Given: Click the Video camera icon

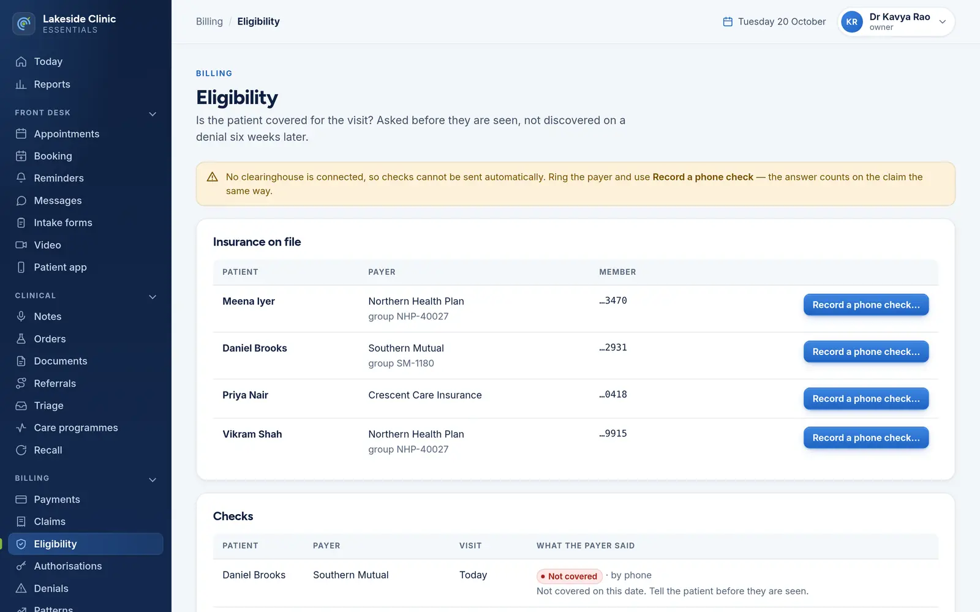Looking at the screenshot, I should click(21, 245).
